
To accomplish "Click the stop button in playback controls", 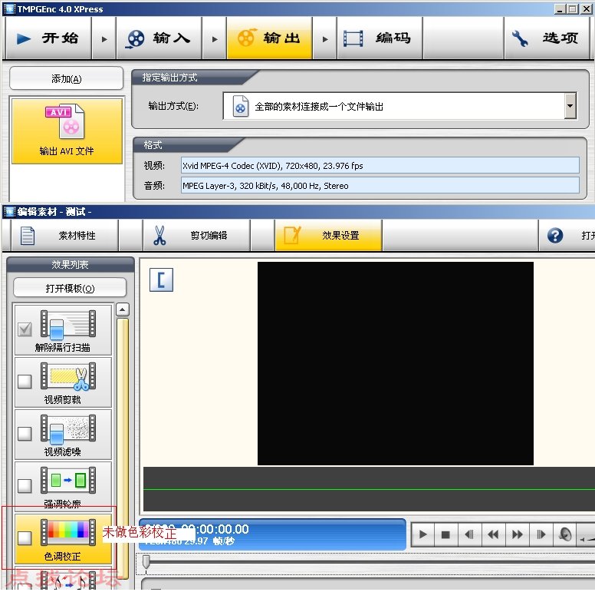I will click(446, 535).
